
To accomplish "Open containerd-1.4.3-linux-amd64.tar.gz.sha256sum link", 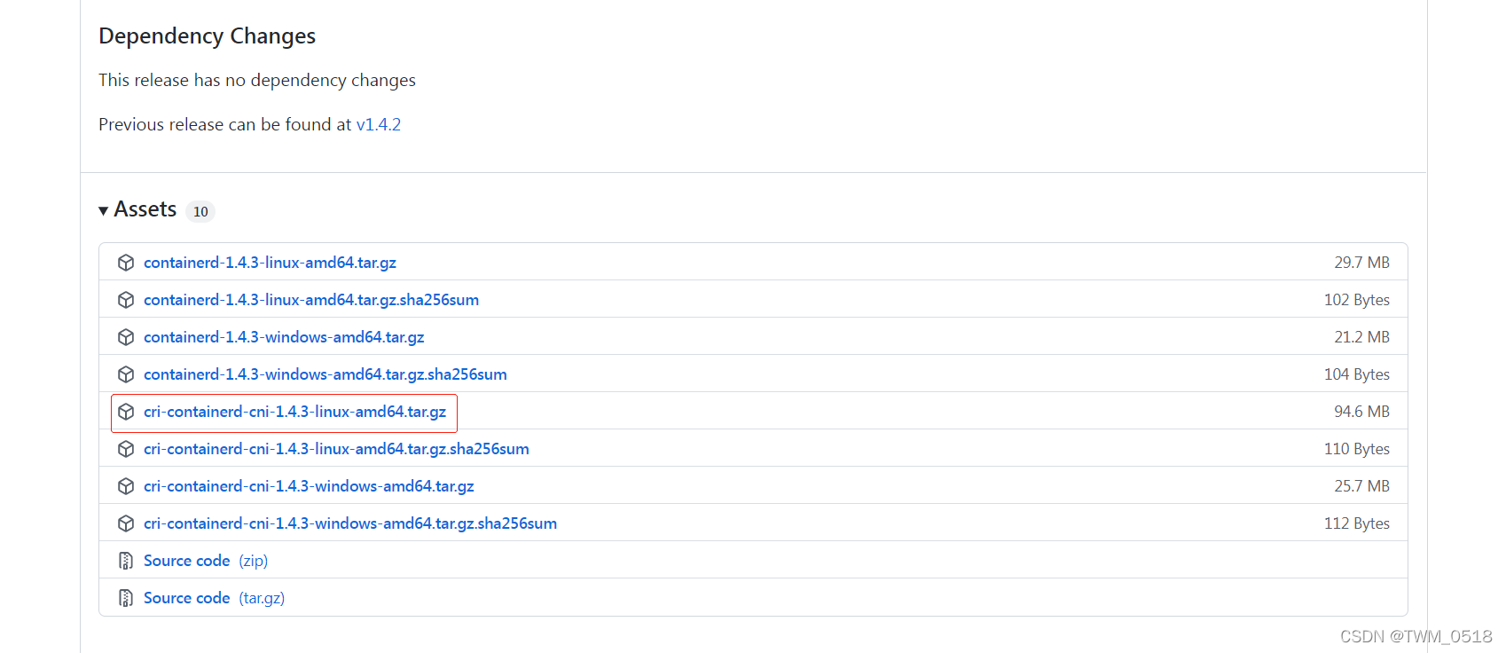I will coord(311,300).
